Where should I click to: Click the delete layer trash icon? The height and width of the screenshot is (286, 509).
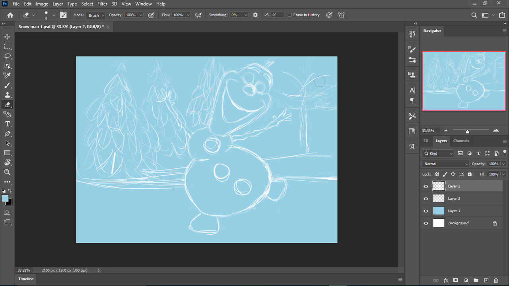tap(496, 280)
